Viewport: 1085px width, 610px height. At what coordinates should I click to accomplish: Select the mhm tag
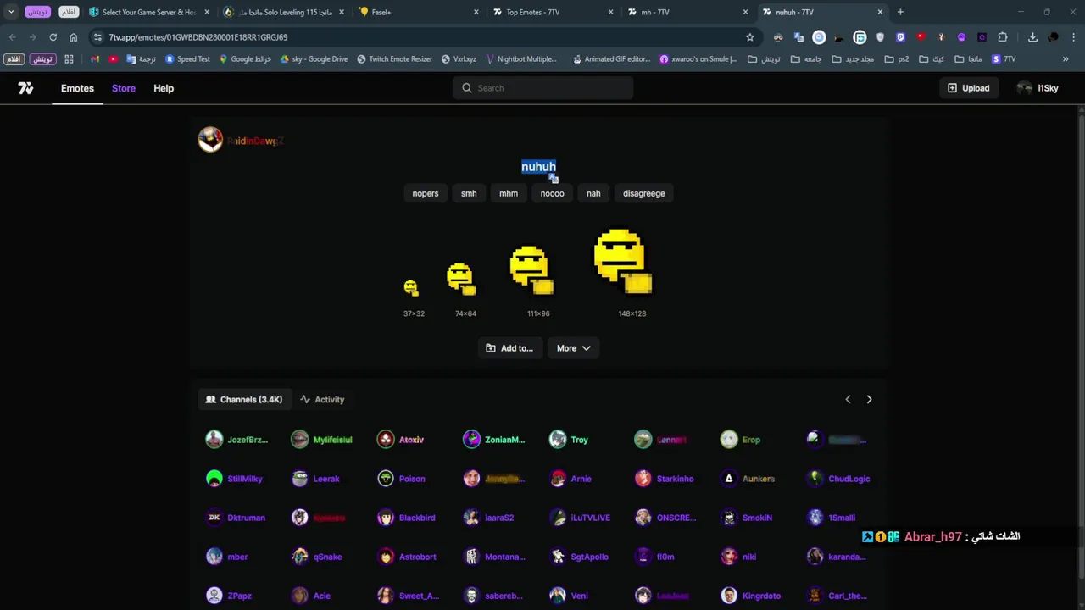pyautogui.click(x=509, y=193)
